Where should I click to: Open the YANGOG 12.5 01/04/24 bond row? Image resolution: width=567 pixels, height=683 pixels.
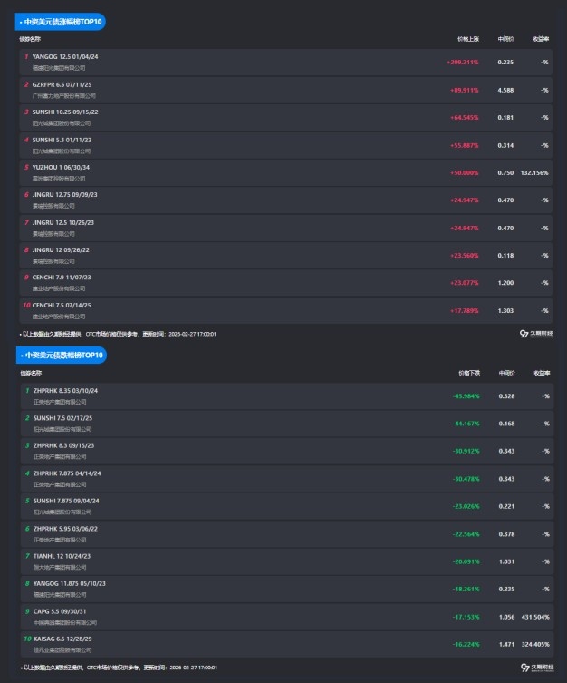pyautogui.click(x=65, y=56)
